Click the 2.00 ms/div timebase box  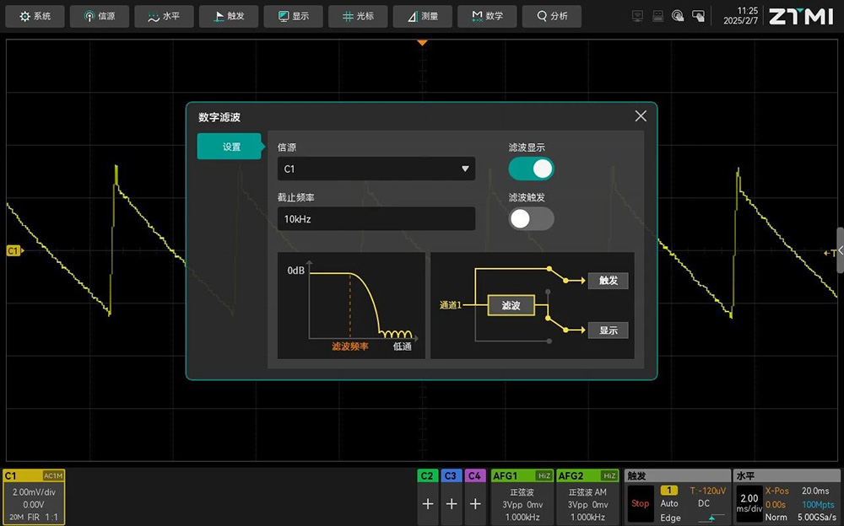click(749, 503)
